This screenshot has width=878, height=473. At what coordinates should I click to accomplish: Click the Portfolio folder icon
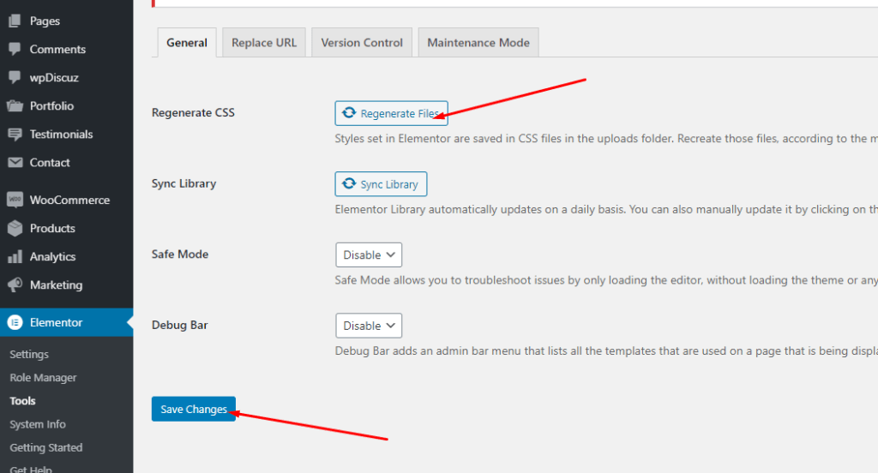click(x=15, y=105)
